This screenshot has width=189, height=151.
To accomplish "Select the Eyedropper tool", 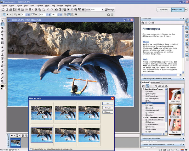I will (3, 74).
